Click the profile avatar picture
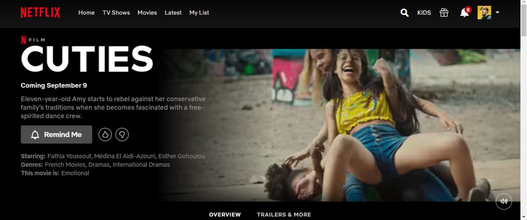Screen dimensions: 527x220 tap(484, 13)
